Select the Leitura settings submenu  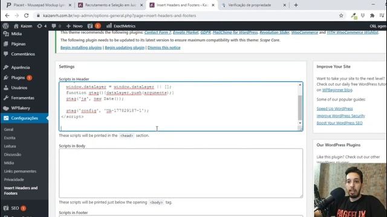[10, 146]
